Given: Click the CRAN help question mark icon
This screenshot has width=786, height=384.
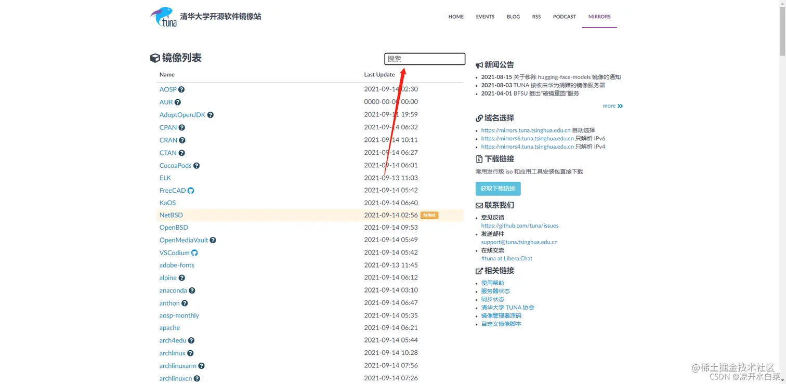Looking at the screenshot, I should coord(182,140).
